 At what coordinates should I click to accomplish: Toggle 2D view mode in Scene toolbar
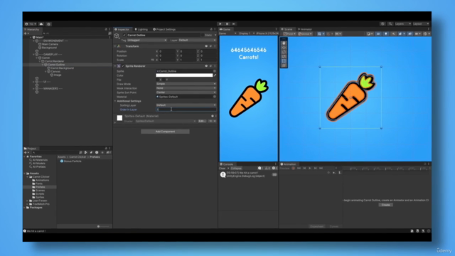pos(378,33)
